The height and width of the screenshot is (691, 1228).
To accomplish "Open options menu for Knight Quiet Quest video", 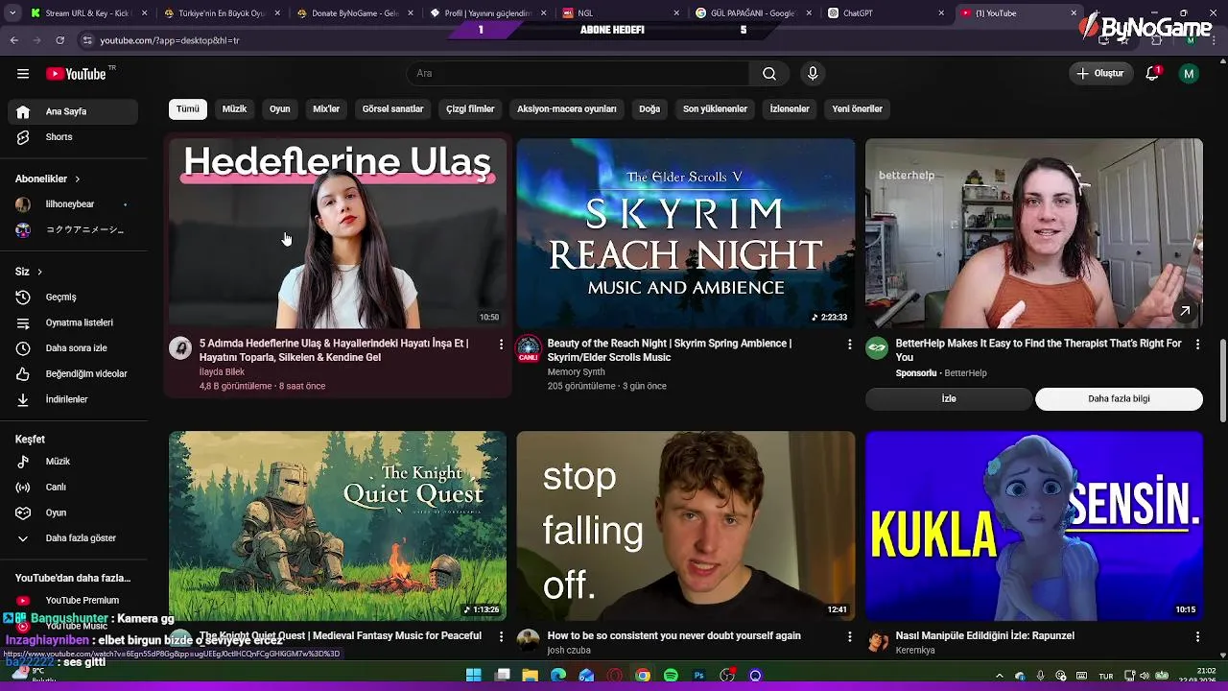I will 501,636.
